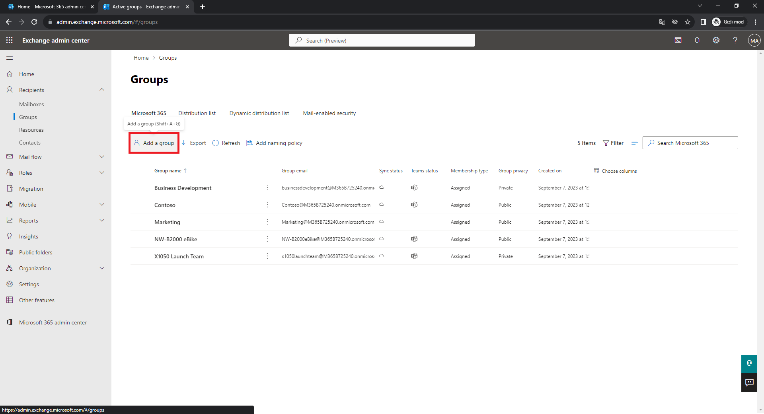Expand the Mail flow section
This screenshot has height=414, width=764.
102,157
